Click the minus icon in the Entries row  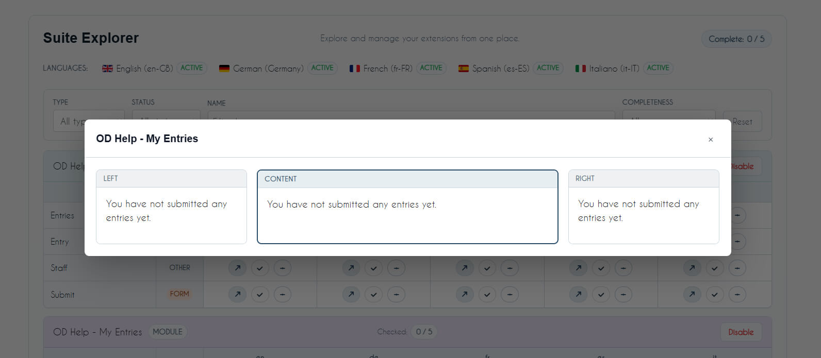(x=738, y=215)
